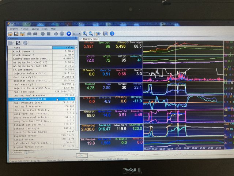Viewport: 234px width, 176px height.
Task: Toggle the Channels panel pin icon
Action: click(x=76, y=38)
